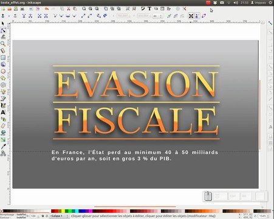This screenshot has width=274, height=219.
Task: Select the Rectangle tool
Action: 3,58
